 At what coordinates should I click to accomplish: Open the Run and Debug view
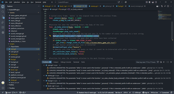click(x=3, y=22)
